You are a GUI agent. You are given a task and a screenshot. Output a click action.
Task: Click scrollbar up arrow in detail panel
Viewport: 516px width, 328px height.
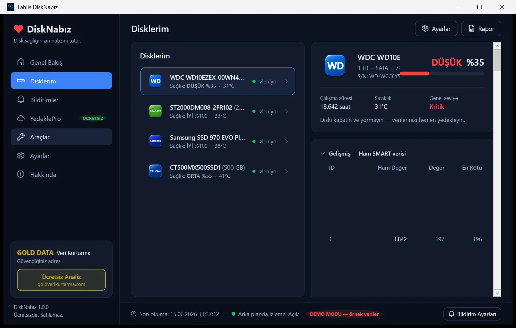[x=497, y=46]
